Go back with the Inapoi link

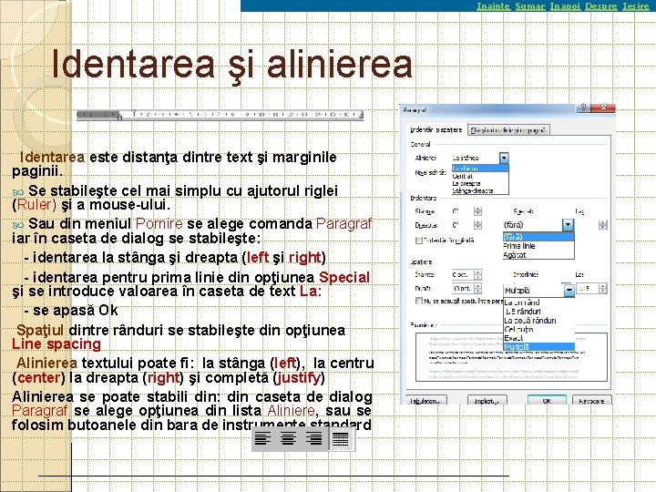565,5
